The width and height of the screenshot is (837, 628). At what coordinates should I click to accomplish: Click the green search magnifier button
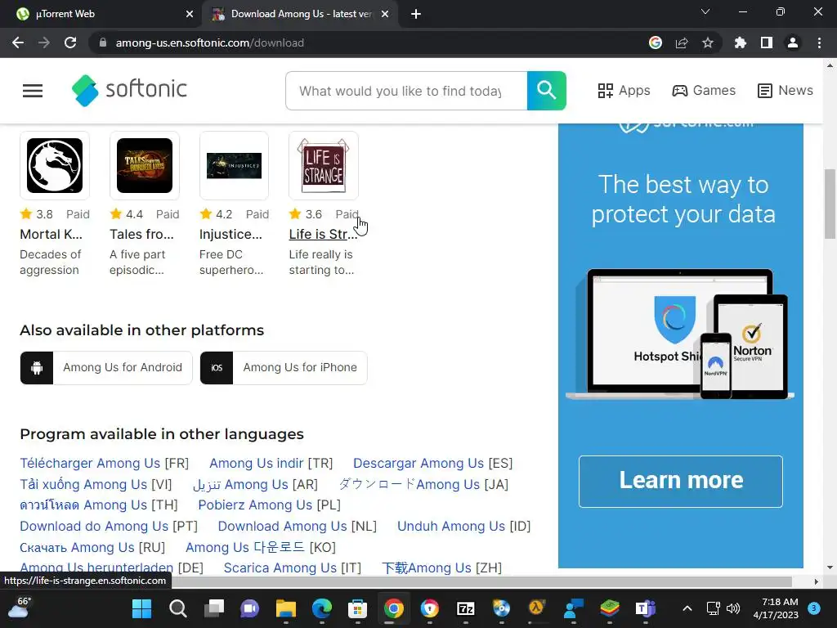pos(546,91)
